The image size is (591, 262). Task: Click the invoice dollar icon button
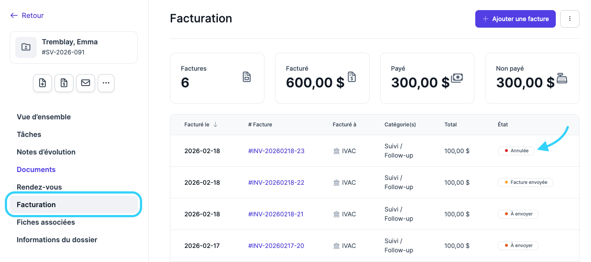64,83
